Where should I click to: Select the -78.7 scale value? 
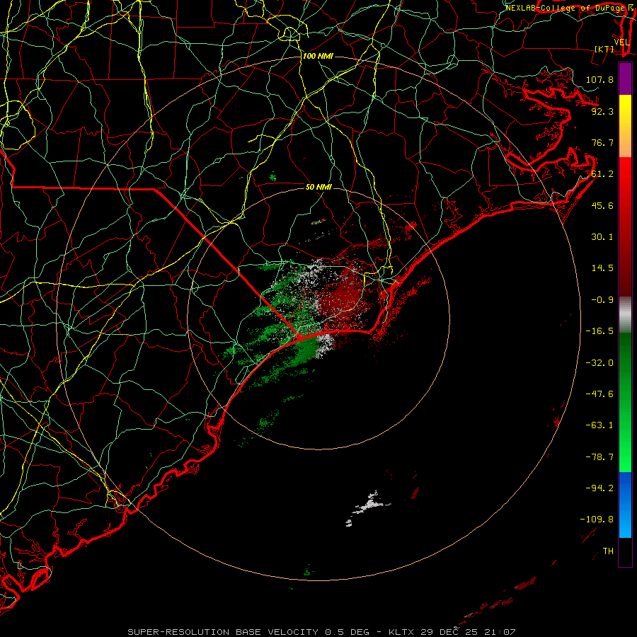599,457
